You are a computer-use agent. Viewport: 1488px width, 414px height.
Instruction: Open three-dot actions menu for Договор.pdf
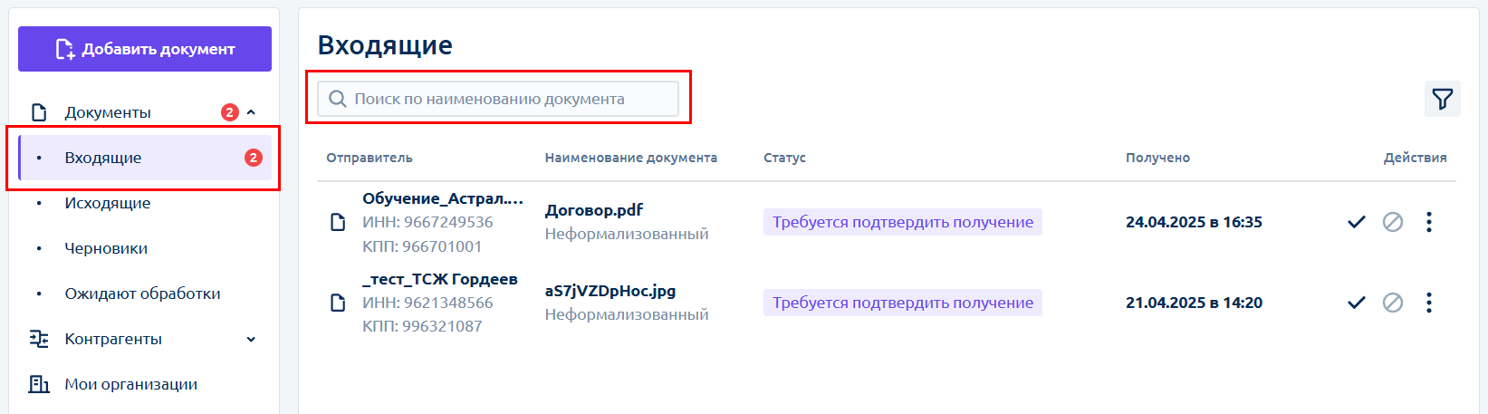point(1429,222)
